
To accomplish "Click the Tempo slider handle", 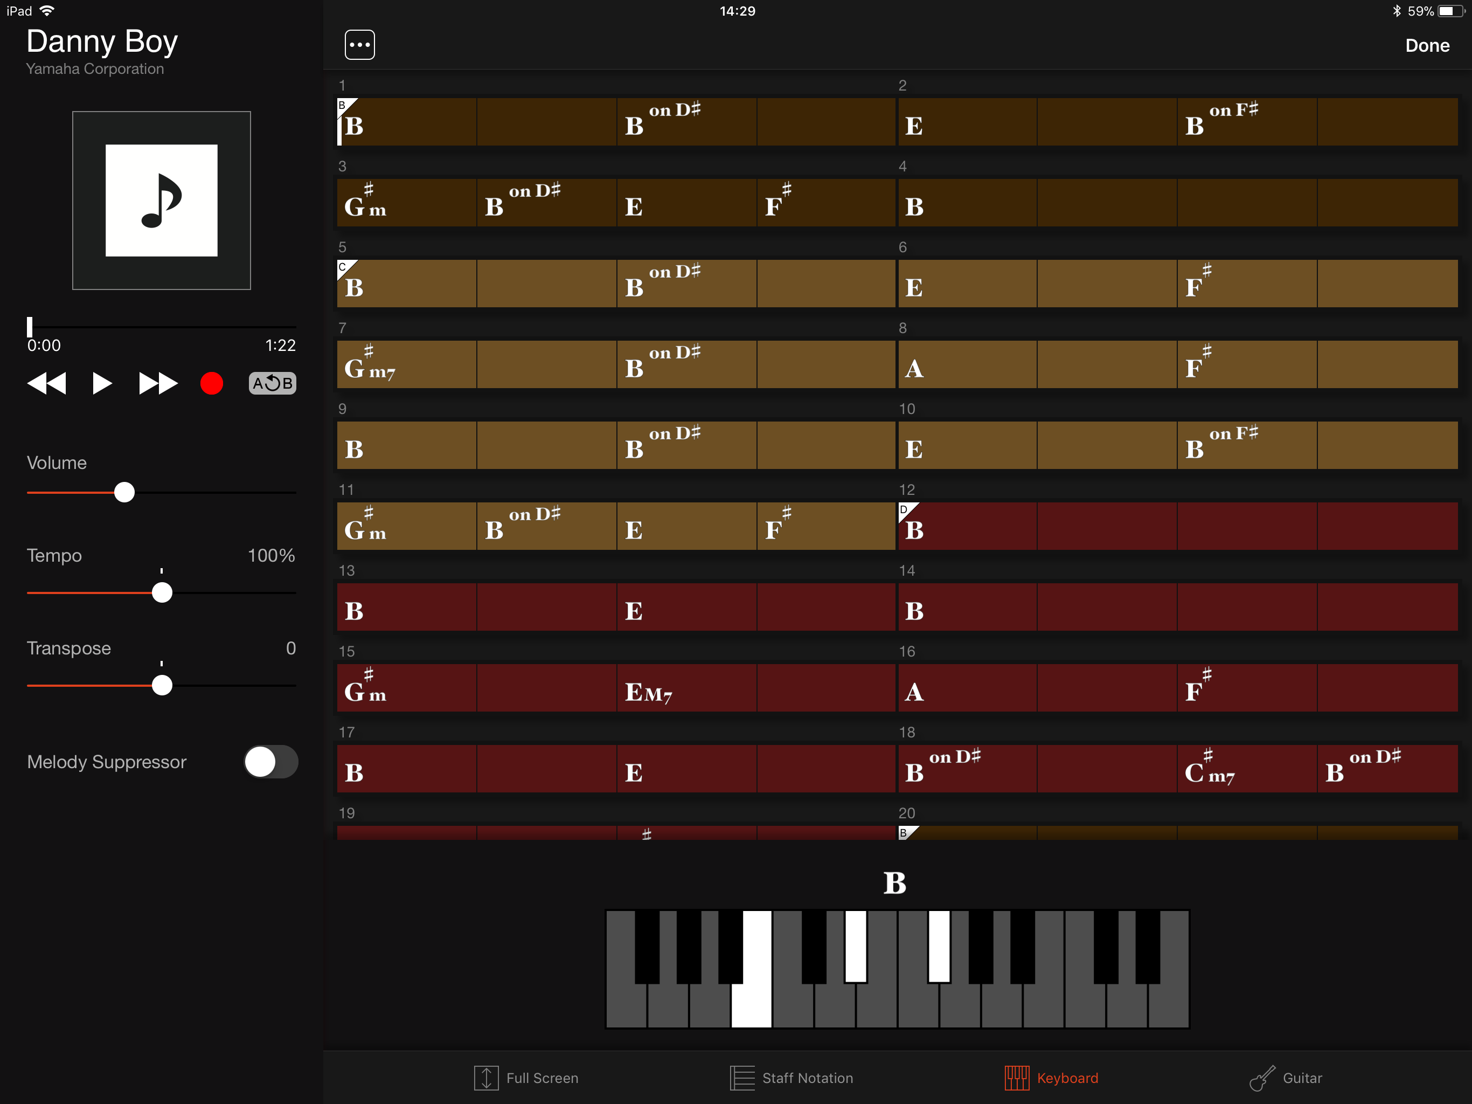I will (162, 592).
